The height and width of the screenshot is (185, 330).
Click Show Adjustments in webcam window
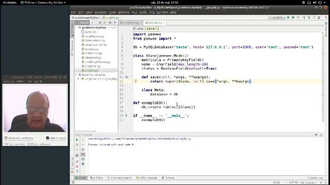click(x=19, y=138)
